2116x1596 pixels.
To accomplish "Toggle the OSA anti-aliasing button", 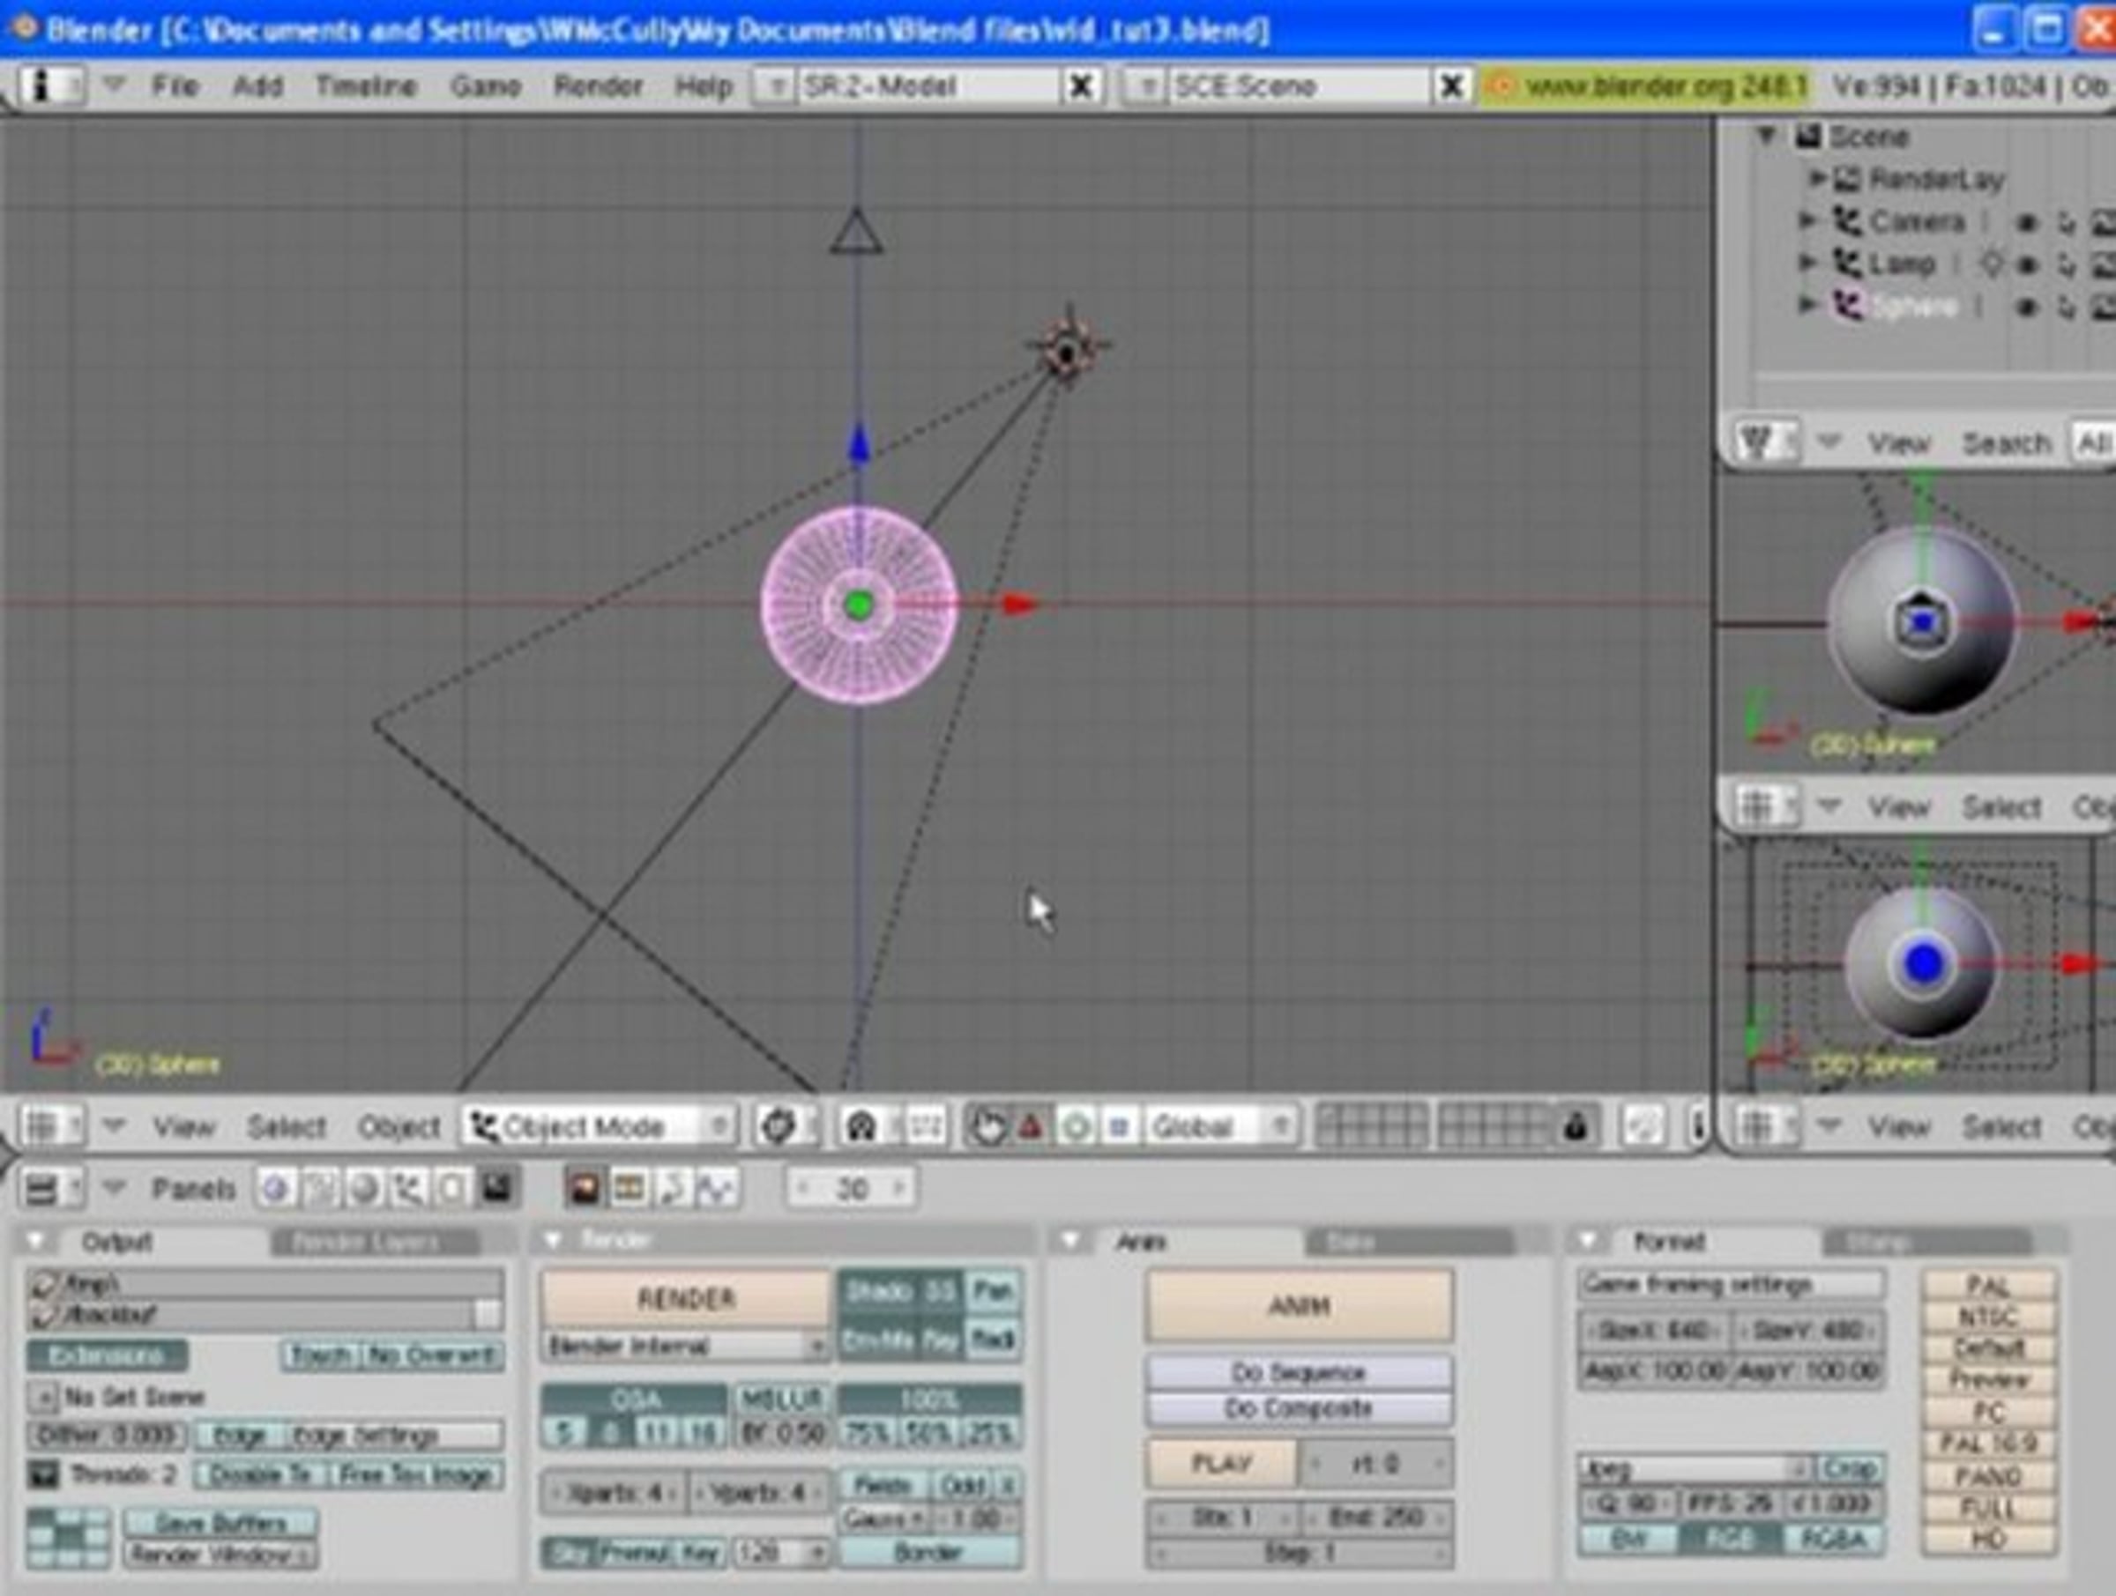I will tap(634, 1399).
